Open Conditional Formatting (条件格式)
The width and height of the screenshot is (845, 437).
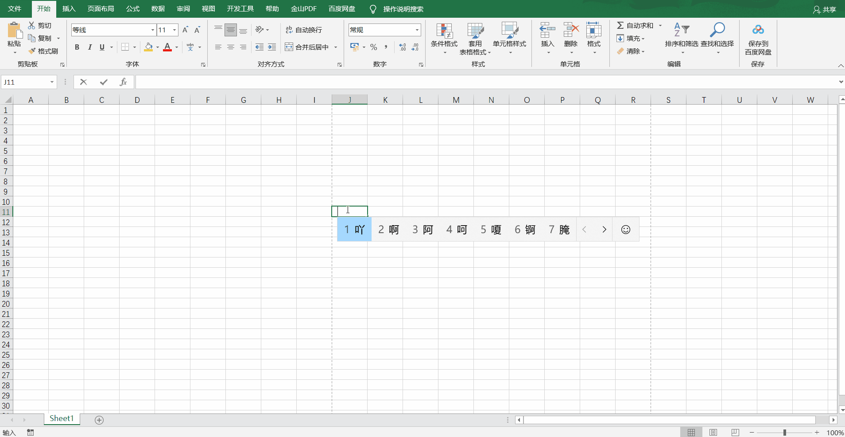coord(444,39)
